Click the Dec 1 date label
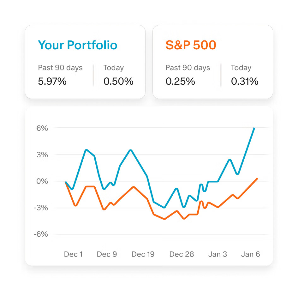 (73, 254)
